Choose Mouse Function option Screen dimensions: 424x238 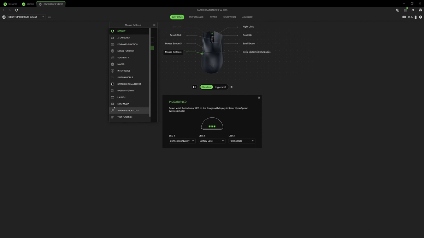[x=129, y=51]
